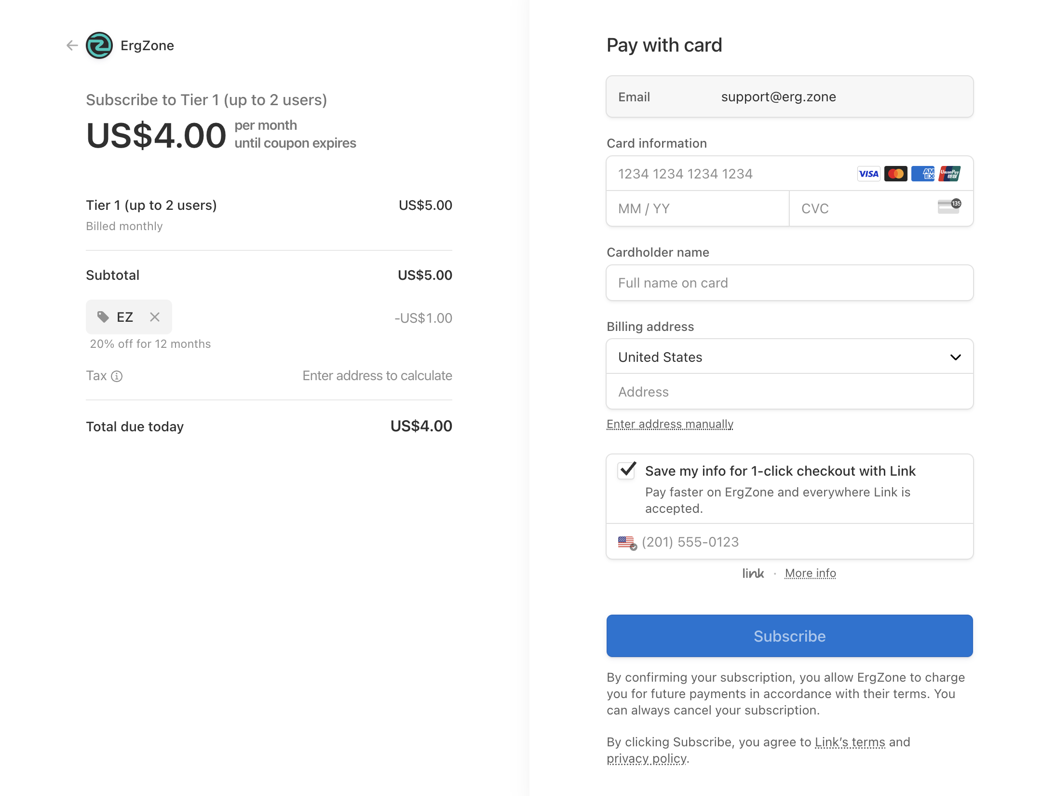The width and height of the screenshot is (1056, 796).
Task: Click the Full name on card field
Action: (x=789, y=283)
